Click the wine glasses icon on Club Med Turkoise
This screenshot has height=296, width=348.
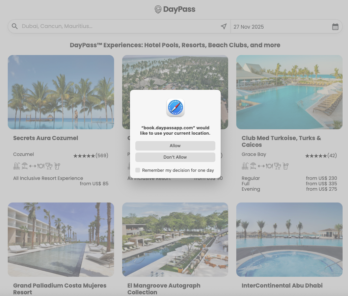[x=277, y=166]
